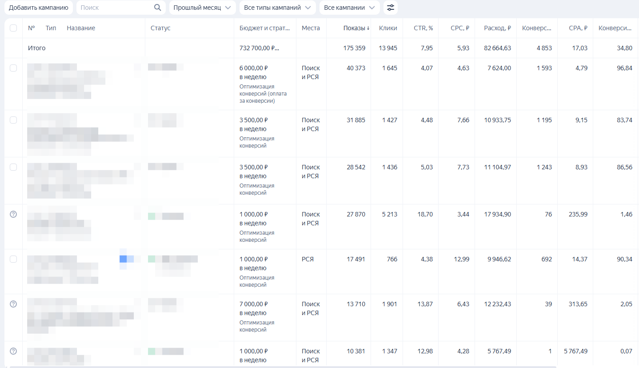Open the filter settings sliders icon
The width and height of the screenshot is (639, 368).
point(391,8)
